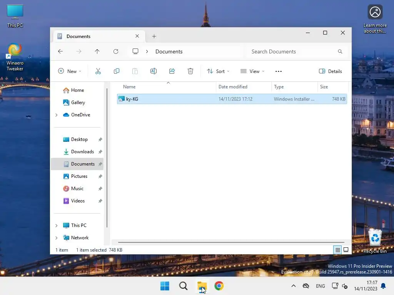Open the taskbar clock and date

(x=366, y=286)
